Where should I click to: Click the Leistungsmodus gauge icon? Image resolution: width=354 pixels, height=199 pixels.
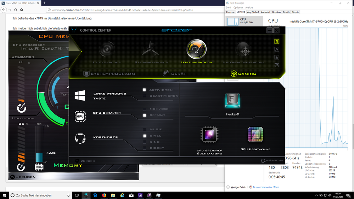point(196,49)
